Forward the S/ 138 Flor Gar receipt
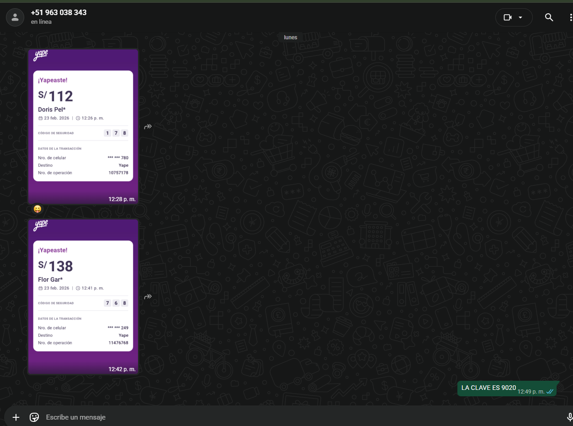573x426 pixels. [x=148, y=297]
